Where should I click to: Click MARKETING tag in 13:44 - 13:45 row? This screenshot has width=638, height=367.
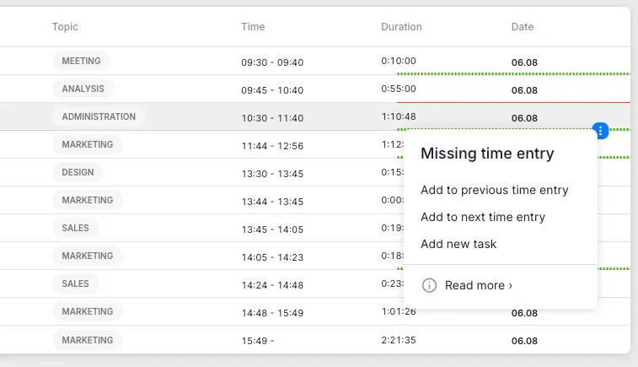click(88, 200)
